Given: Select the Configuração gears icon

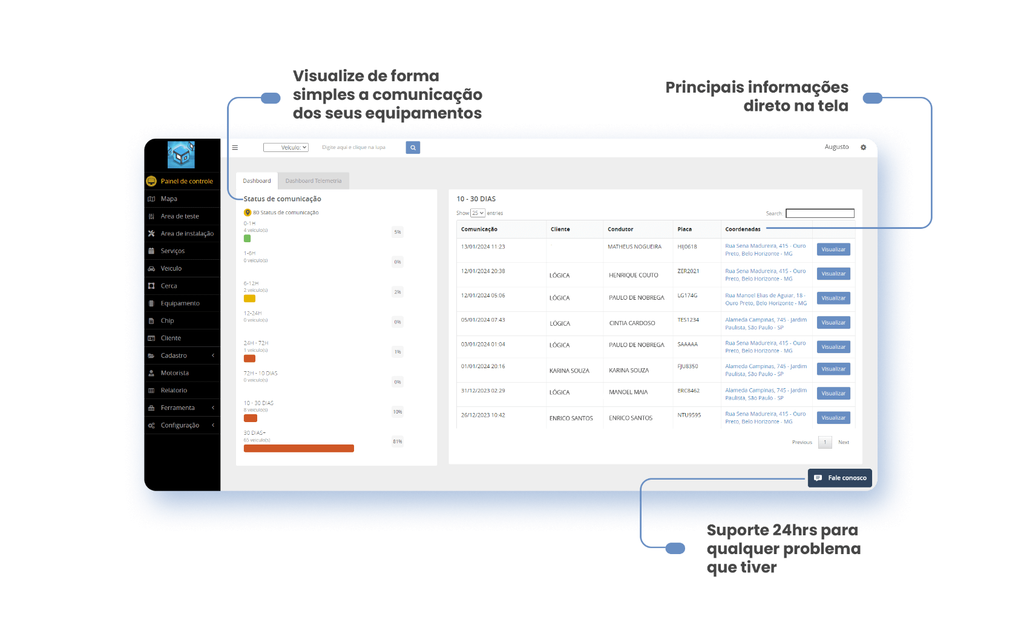Looking at the screenshot, I should (151, 425).
